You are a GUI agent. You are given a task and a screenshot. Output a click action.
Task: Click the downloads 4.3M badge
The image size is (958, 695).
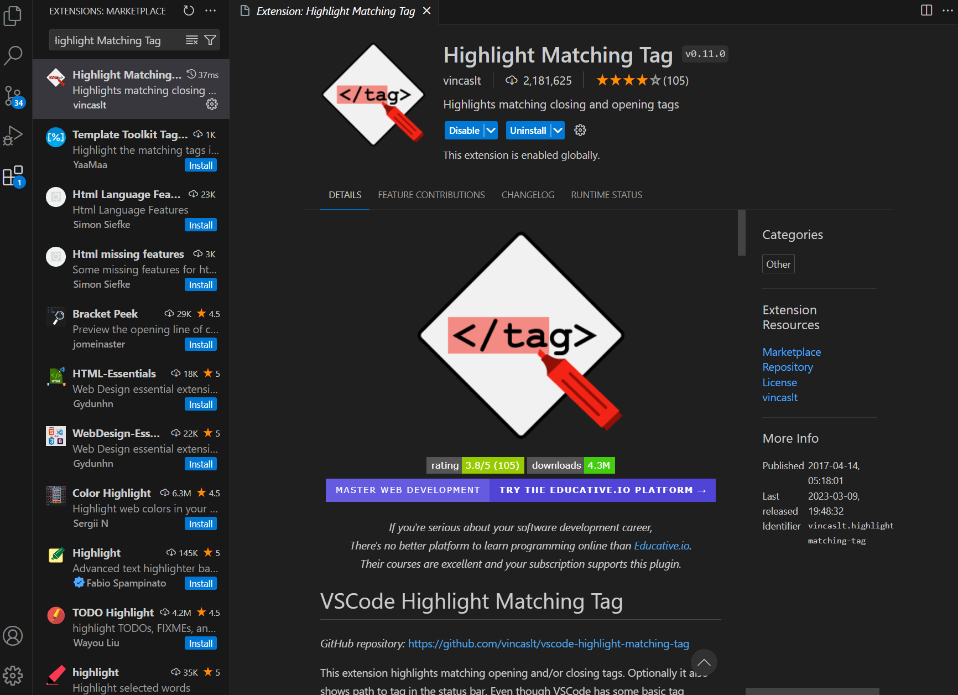tap(571, 465)
